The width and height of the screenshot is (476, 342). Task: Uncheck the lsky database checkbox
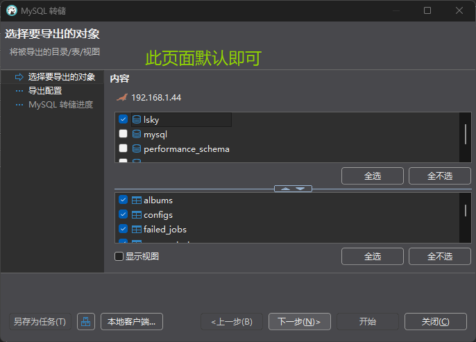coord(123,119)
